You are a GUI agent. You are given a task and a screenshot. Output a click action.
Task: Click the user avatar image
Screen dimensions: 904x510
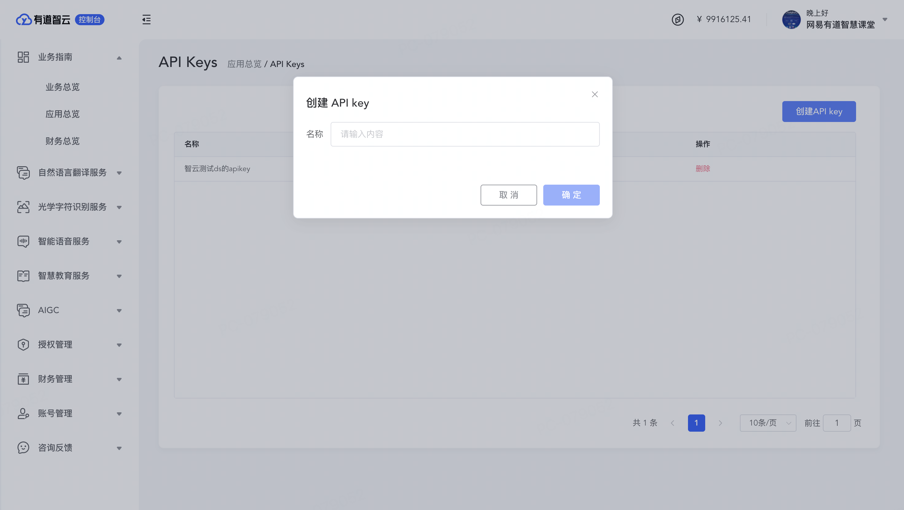[x=791, y=20]
